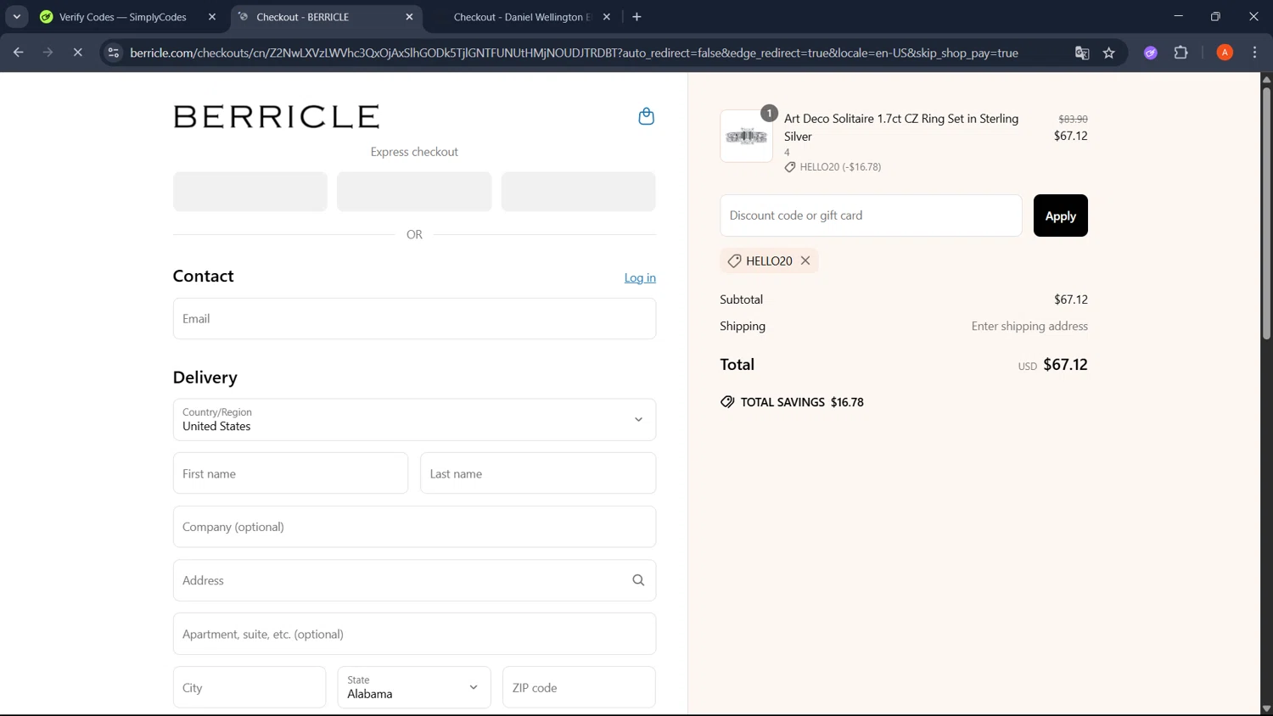The width and height of the screenshot is (1273, 716).
Task: Switch to Checkout - BERRICLE tab
Action: pos(327,17)
